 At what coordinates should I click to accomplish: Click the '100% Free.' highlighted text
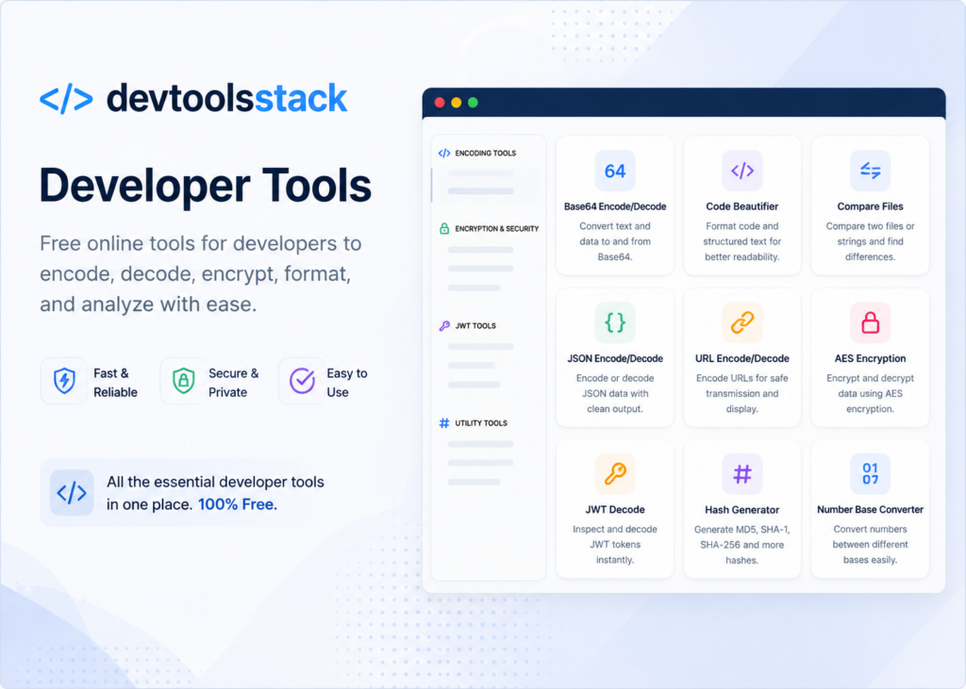tap(238, 504)
